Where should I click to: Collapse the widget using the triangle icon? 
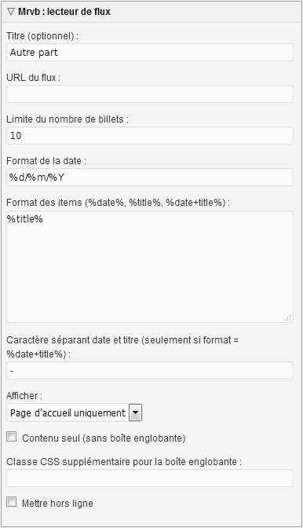[x=12, y=12]
